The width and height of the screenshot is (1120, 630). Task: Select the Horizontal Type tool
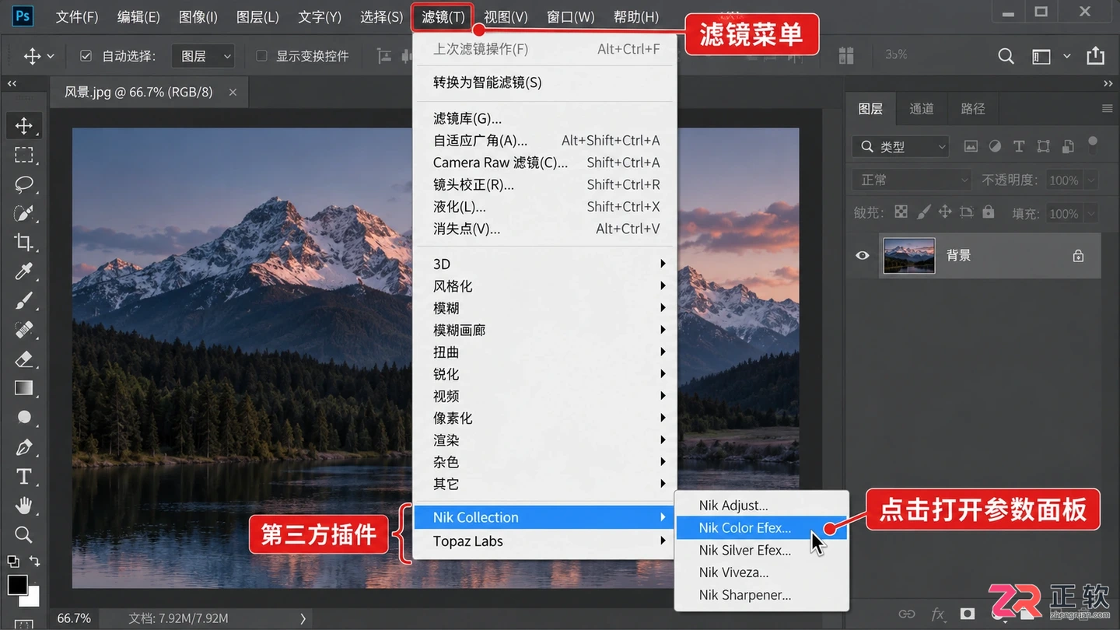pyautogui.click(x=24, y=476)
